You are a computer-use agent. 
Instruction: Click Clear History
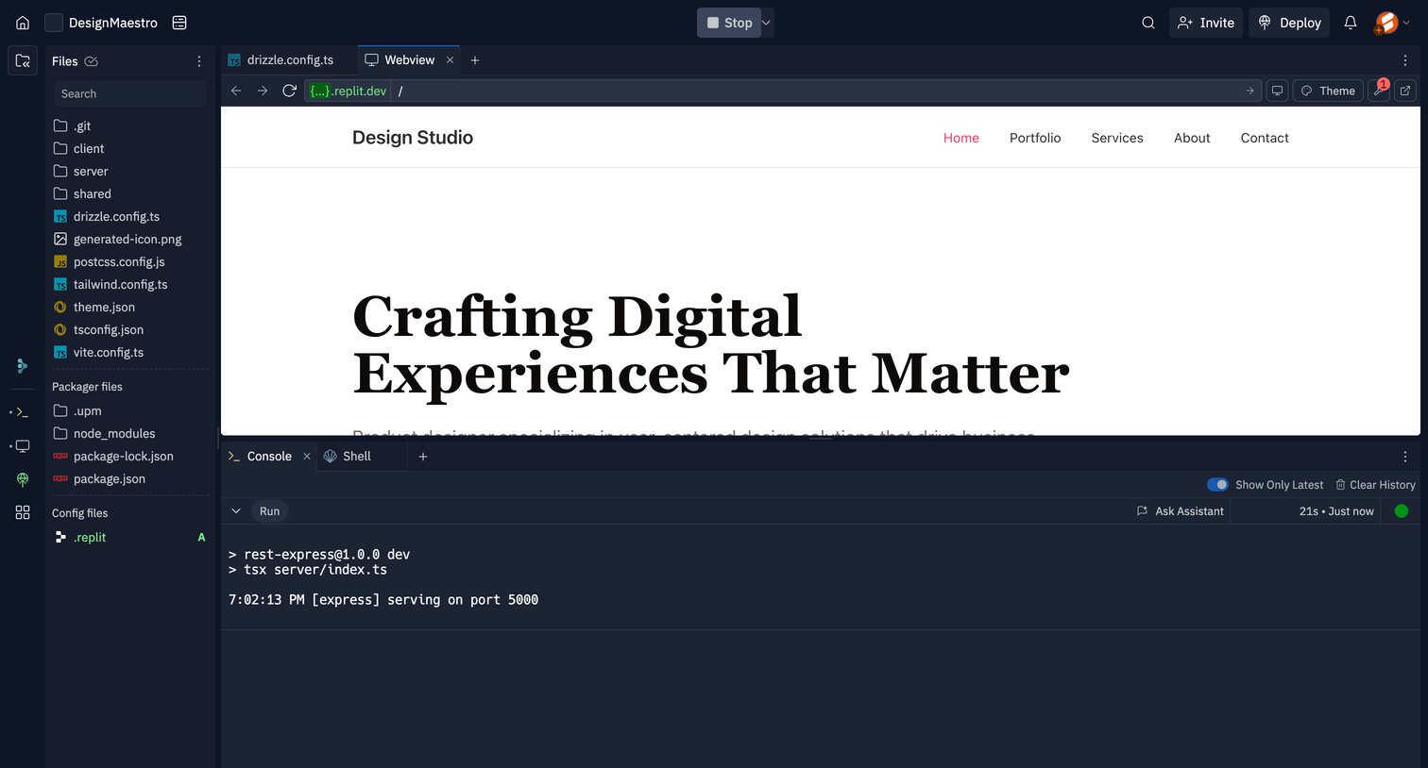[1375, 485]
